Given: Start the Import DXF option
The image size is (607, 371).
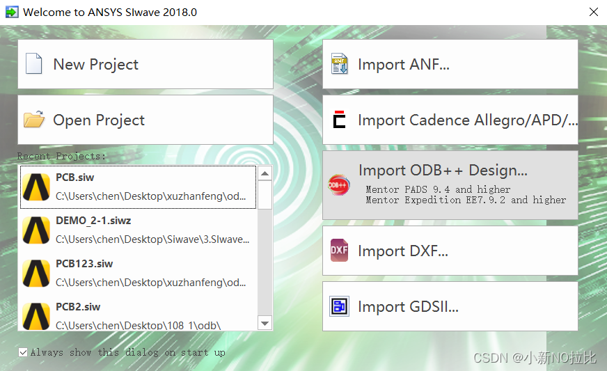Looking at the screenshot, I should (x=450, y=251).
